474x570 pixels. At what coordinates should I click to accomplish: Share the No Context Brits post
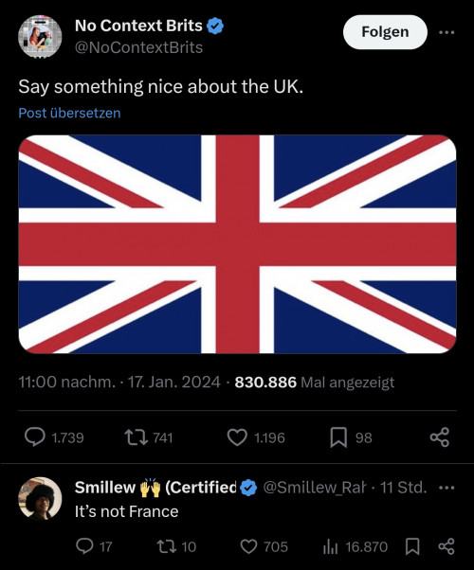click(440, 437)
